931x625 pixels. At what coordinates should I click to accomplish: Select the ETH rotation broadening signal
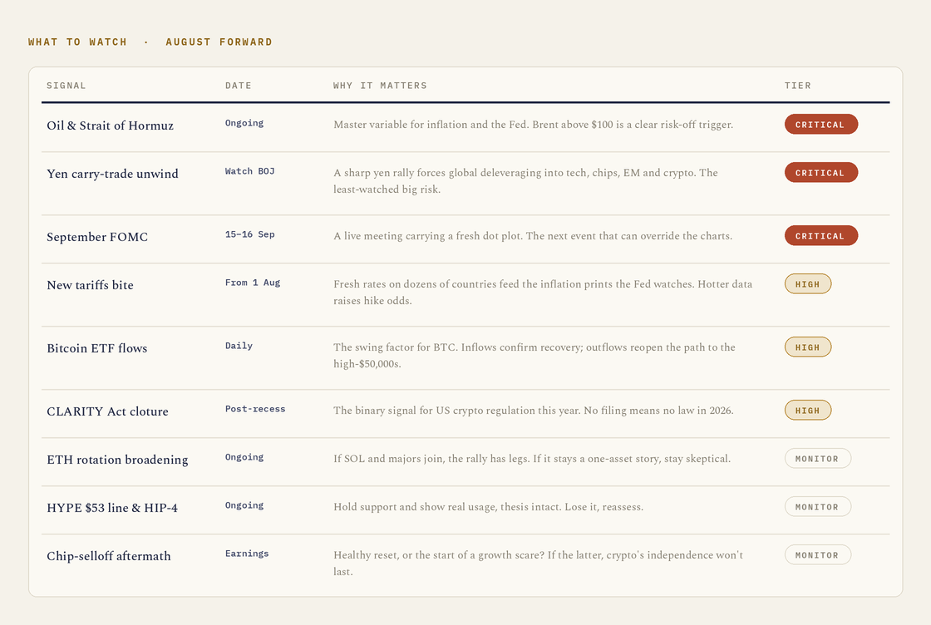click(x=117, y=460)
